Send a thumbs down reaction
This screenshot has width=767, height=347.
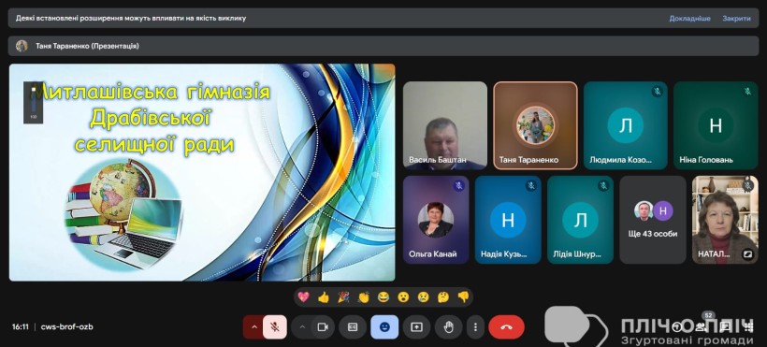(x=463, y=296)
